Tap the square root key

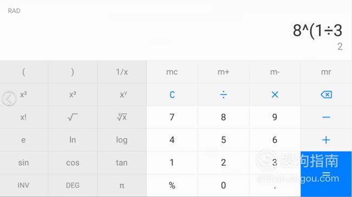[73, 117]
